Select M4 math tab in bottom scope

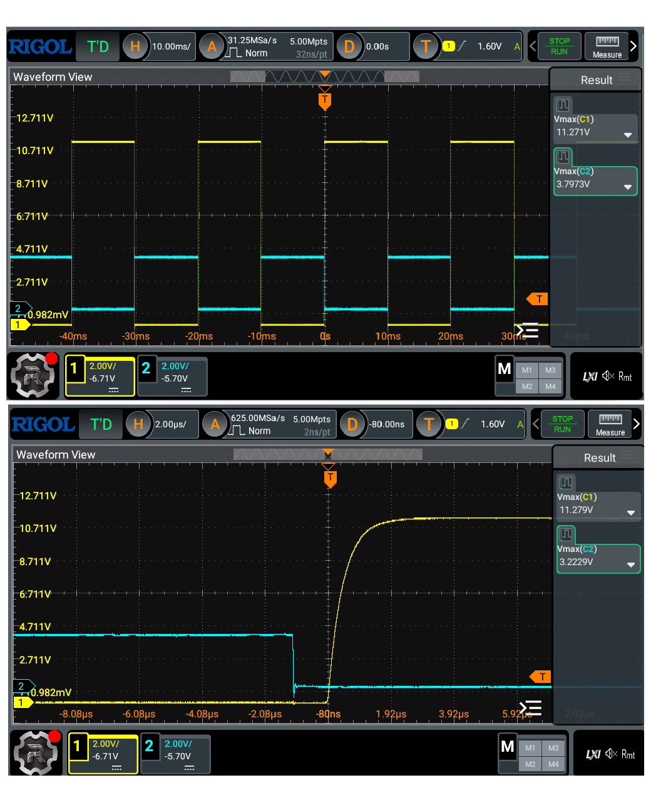coord(553,764)
